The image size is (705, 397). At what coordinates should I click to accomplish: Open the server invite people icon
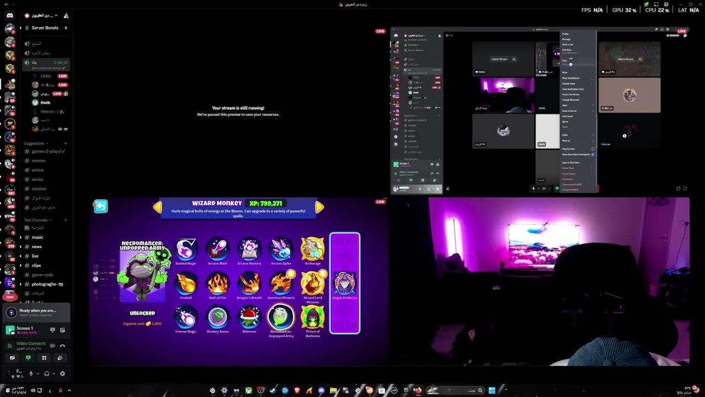point(66,16)
